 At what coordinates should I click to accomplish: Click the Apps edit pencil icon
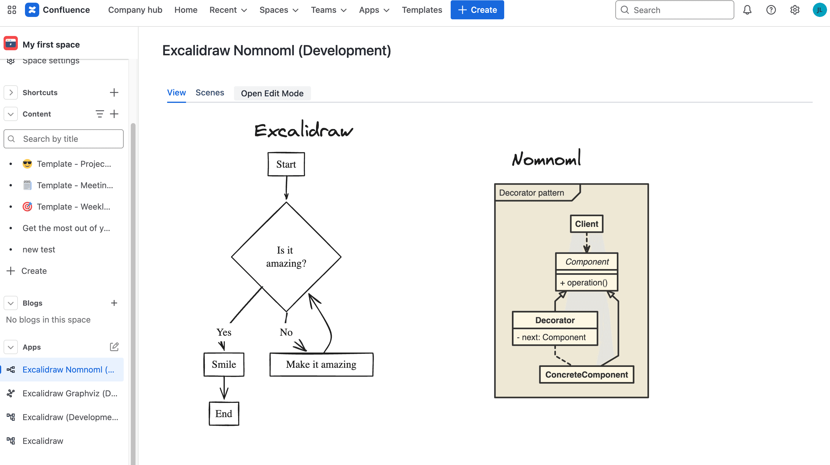pyautogui.click(x=114, y=347)
